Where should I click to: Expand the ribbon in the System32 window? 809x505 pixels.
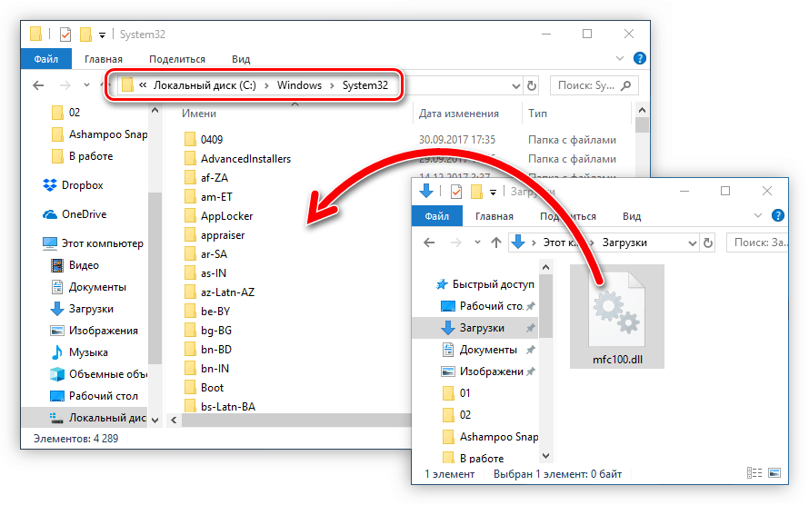[620, 58]
